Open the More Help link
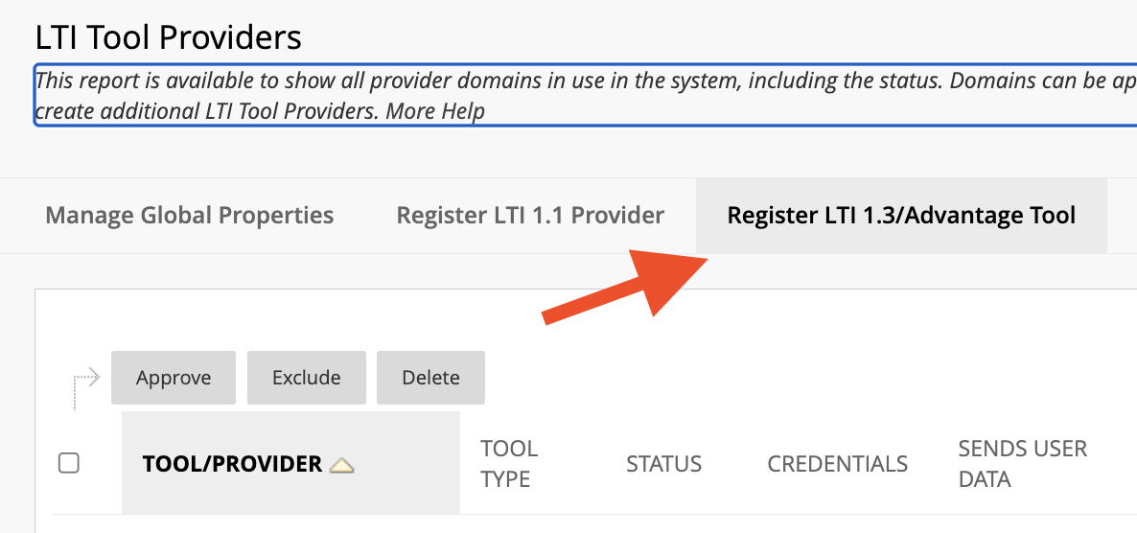This screenshot has height=533, width=1137. (x=435, y=111)
